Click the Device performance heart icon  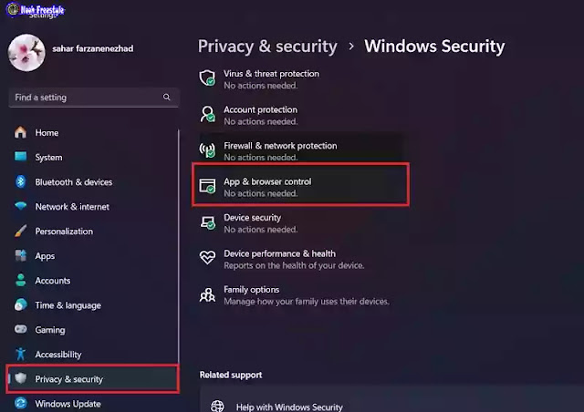coord(207,257)
